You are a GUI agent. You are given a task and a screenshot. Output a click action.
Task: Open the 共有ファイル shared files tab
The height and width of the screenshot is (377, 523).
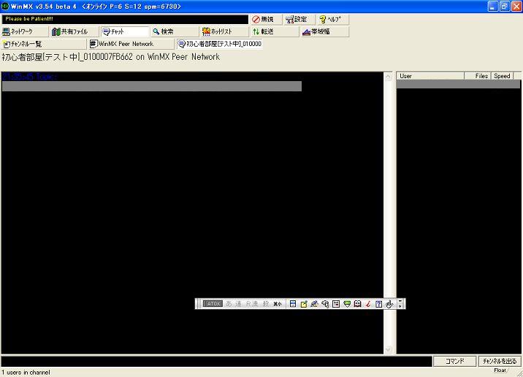point(74,32)
